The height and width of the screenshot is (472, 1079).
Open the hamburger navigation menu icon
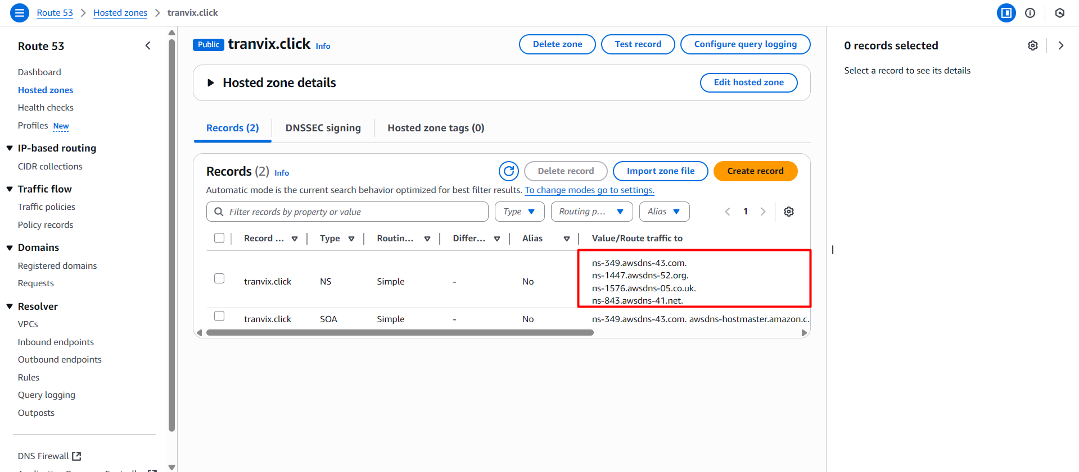point(19,12)
